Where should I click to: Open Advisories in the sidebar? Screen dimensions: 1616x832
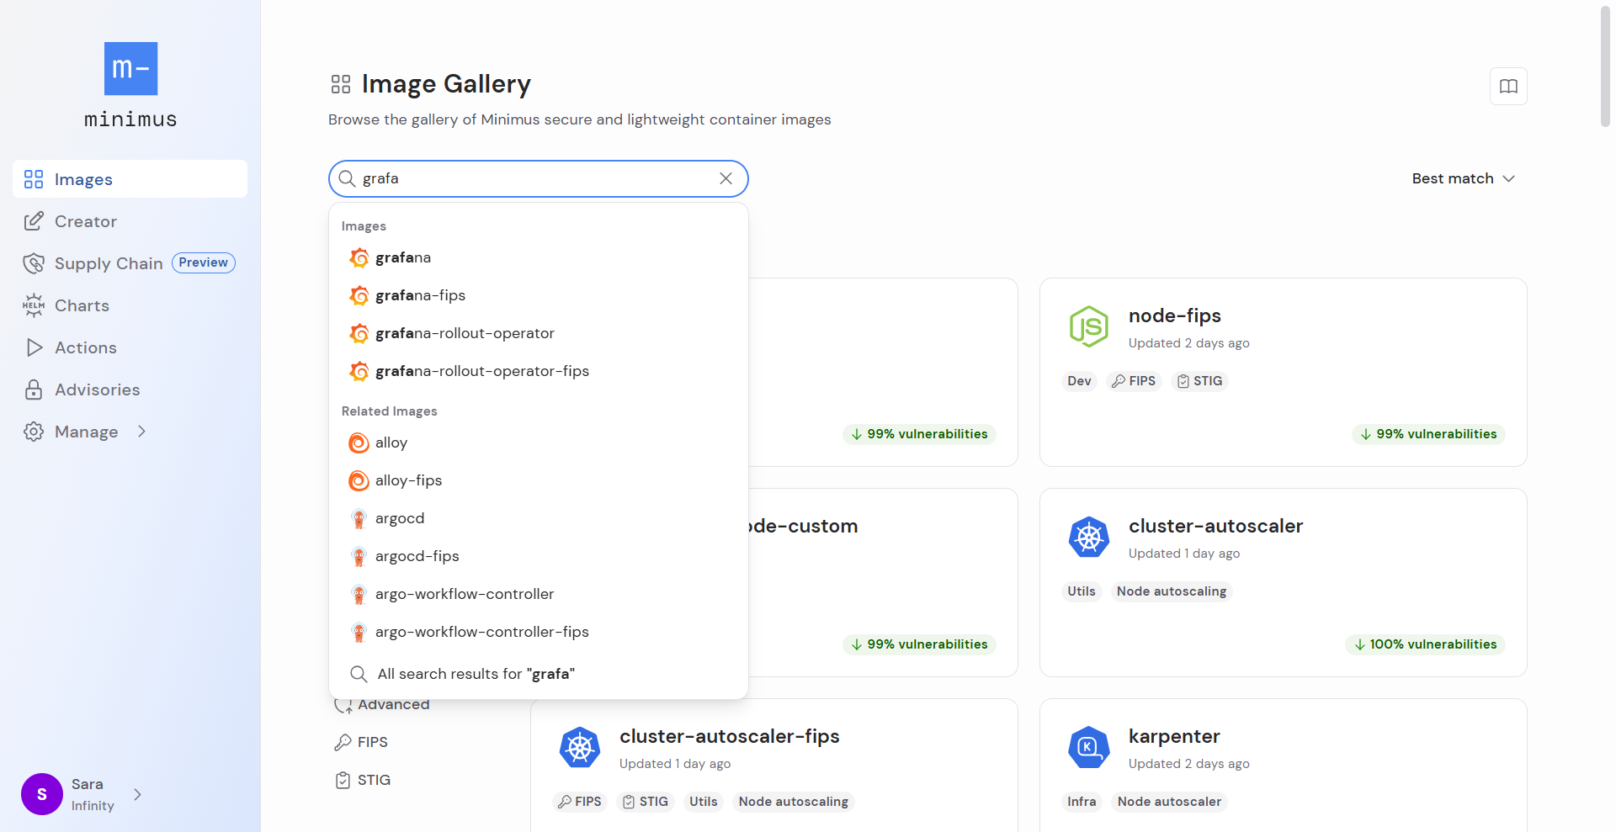coord(130,390)
